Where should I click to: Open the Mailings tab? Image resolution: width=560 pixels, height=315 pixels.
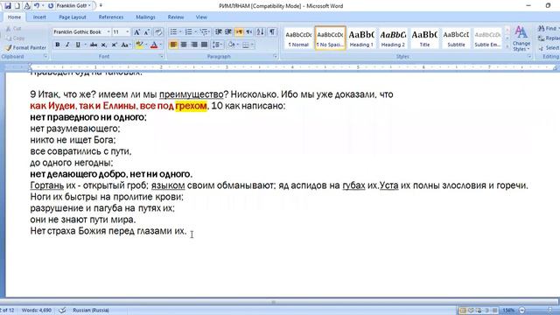pos(145,17)
